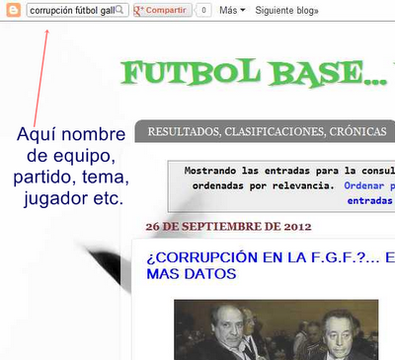Image resolution: width=395 pixels, height=360 pixels.
Task: Click the orange Blogger logo icon
Action: (14, 10)
